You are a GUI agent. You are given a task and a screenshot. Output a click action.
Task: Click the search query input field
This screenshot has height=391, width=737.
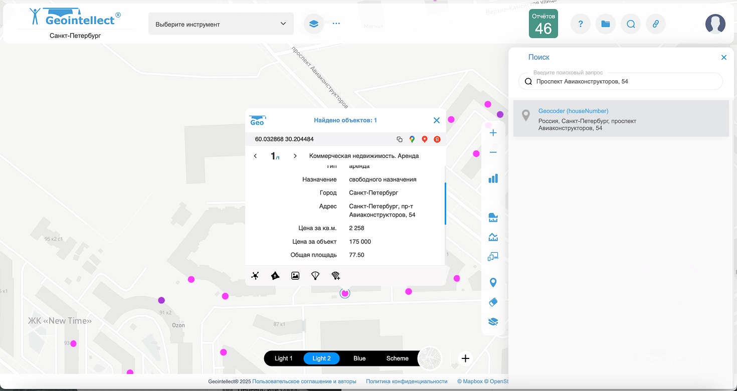[x=624, y=81]
